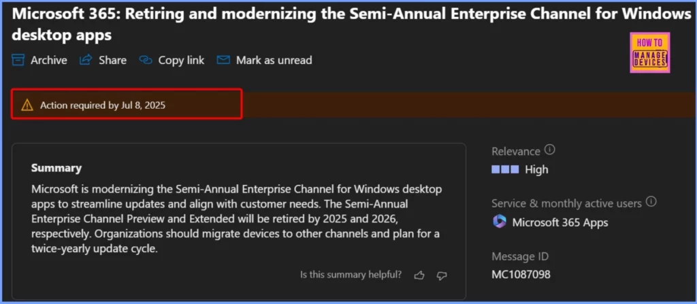
Task: Click the warning triangle in action banner
Action: point(27,105)
